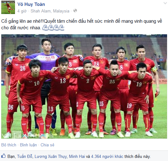
Task: Open Tuấn Đỗ's profile from likes
Action: [x=25, y=157]
